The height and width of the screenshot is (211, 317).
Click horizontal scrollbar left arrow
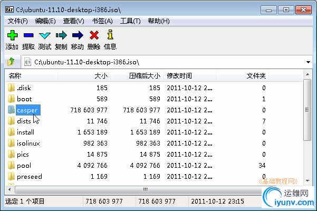click(x=9, y=189)
